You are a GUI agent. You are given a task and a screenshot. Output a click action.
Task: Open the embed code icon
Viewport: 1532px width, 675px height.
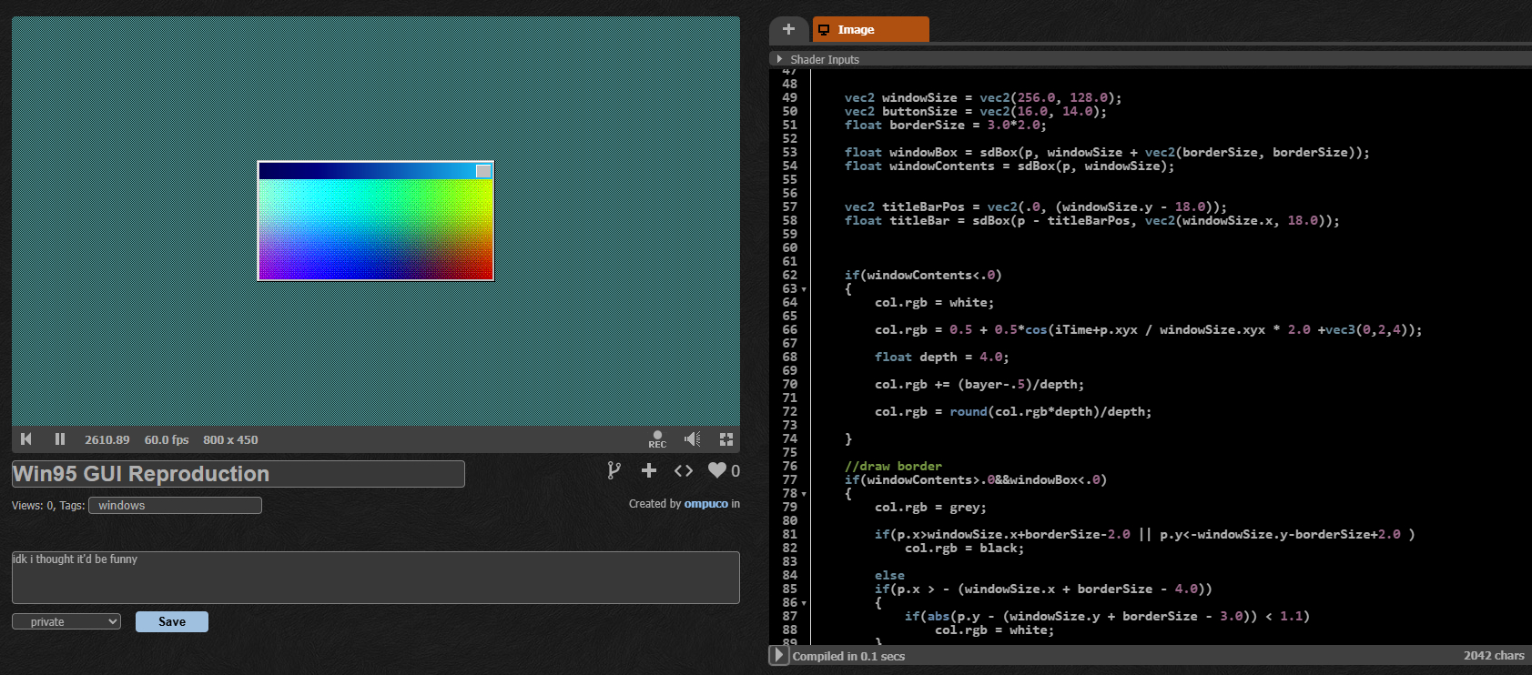(684, 470)
